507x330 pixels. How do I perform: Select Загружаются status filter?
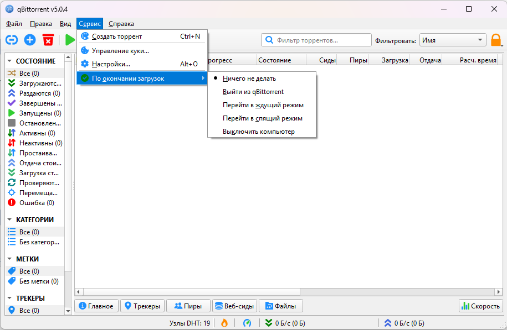click(34, 83)
